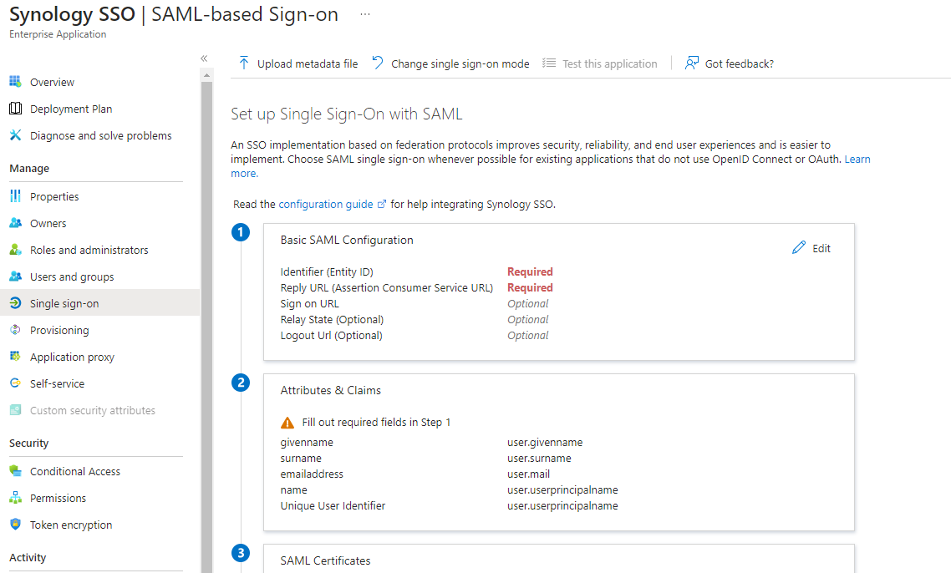The width and height of the screenshot is (951, 573).
Task: Click the Custom security attributes item
Action: pos(93,410)
